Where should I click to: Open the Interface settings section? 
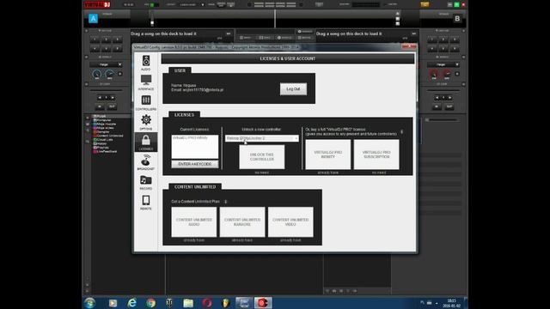(146, 82)
